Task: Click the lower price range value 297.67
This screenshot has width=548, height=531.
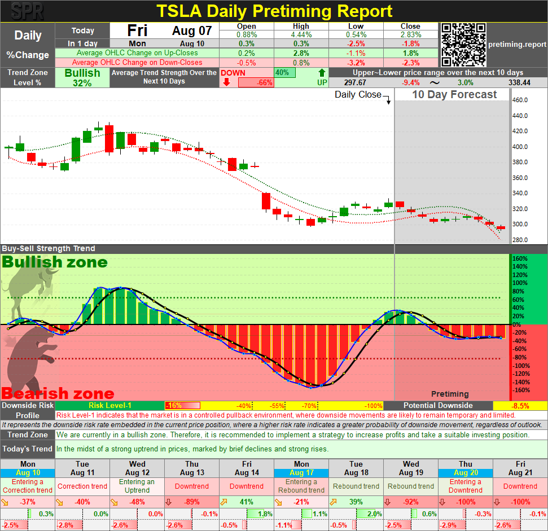Action: pos(355,83)
